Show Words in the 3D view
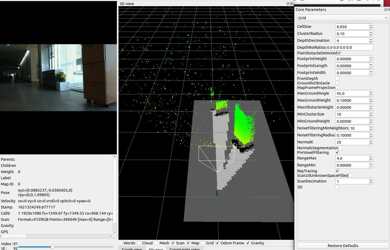Viewport: 390px width, 250px height. [120, 243]
